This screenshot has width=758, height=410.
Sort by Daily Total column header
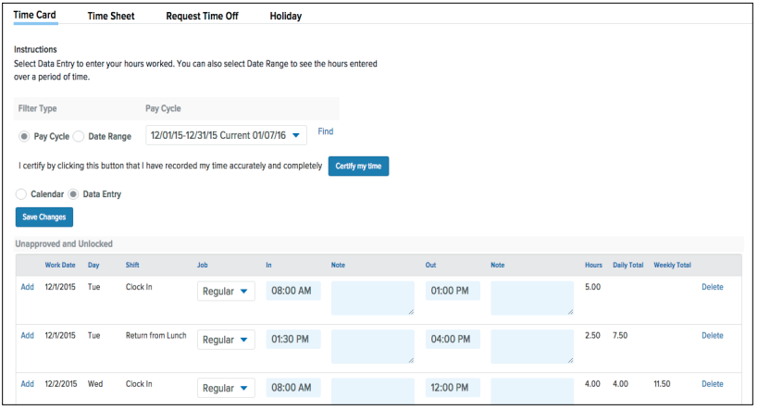(x=628, y=265)
